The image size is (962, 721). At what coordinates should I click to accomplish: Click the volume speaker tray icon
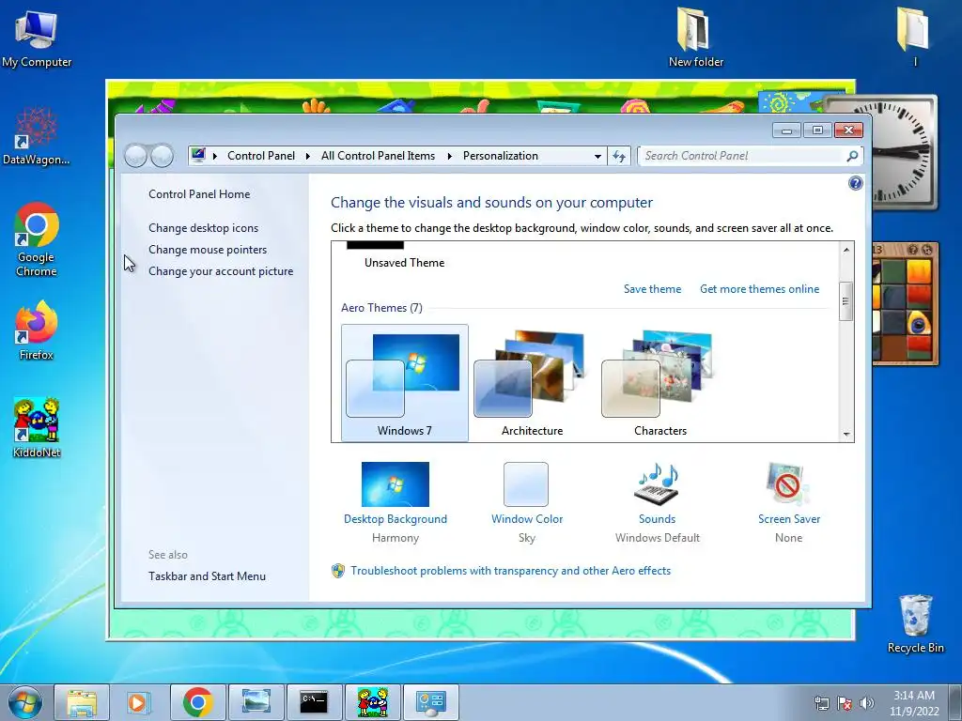pos(867,703)
